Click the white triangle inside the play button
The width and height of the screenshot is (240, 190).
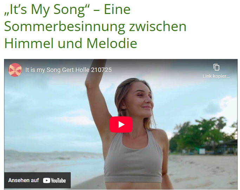(121, 125)
